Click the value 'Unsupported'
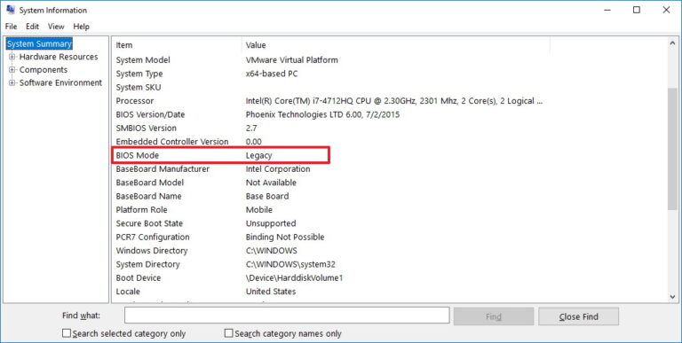The width and height of the screenshot is (682, 343). [x=271, y=223]
